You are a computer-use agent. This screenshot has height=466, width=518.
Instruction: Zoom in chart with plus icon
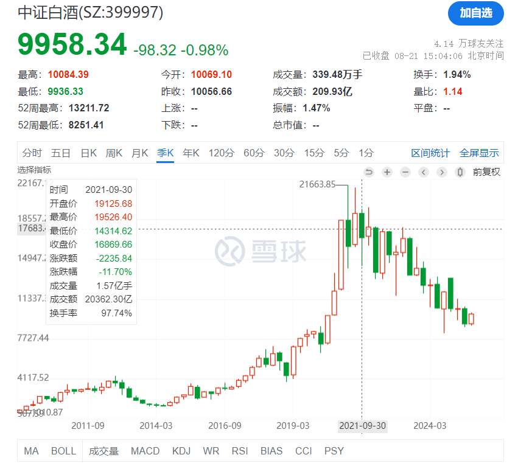(x=387, y=172)
